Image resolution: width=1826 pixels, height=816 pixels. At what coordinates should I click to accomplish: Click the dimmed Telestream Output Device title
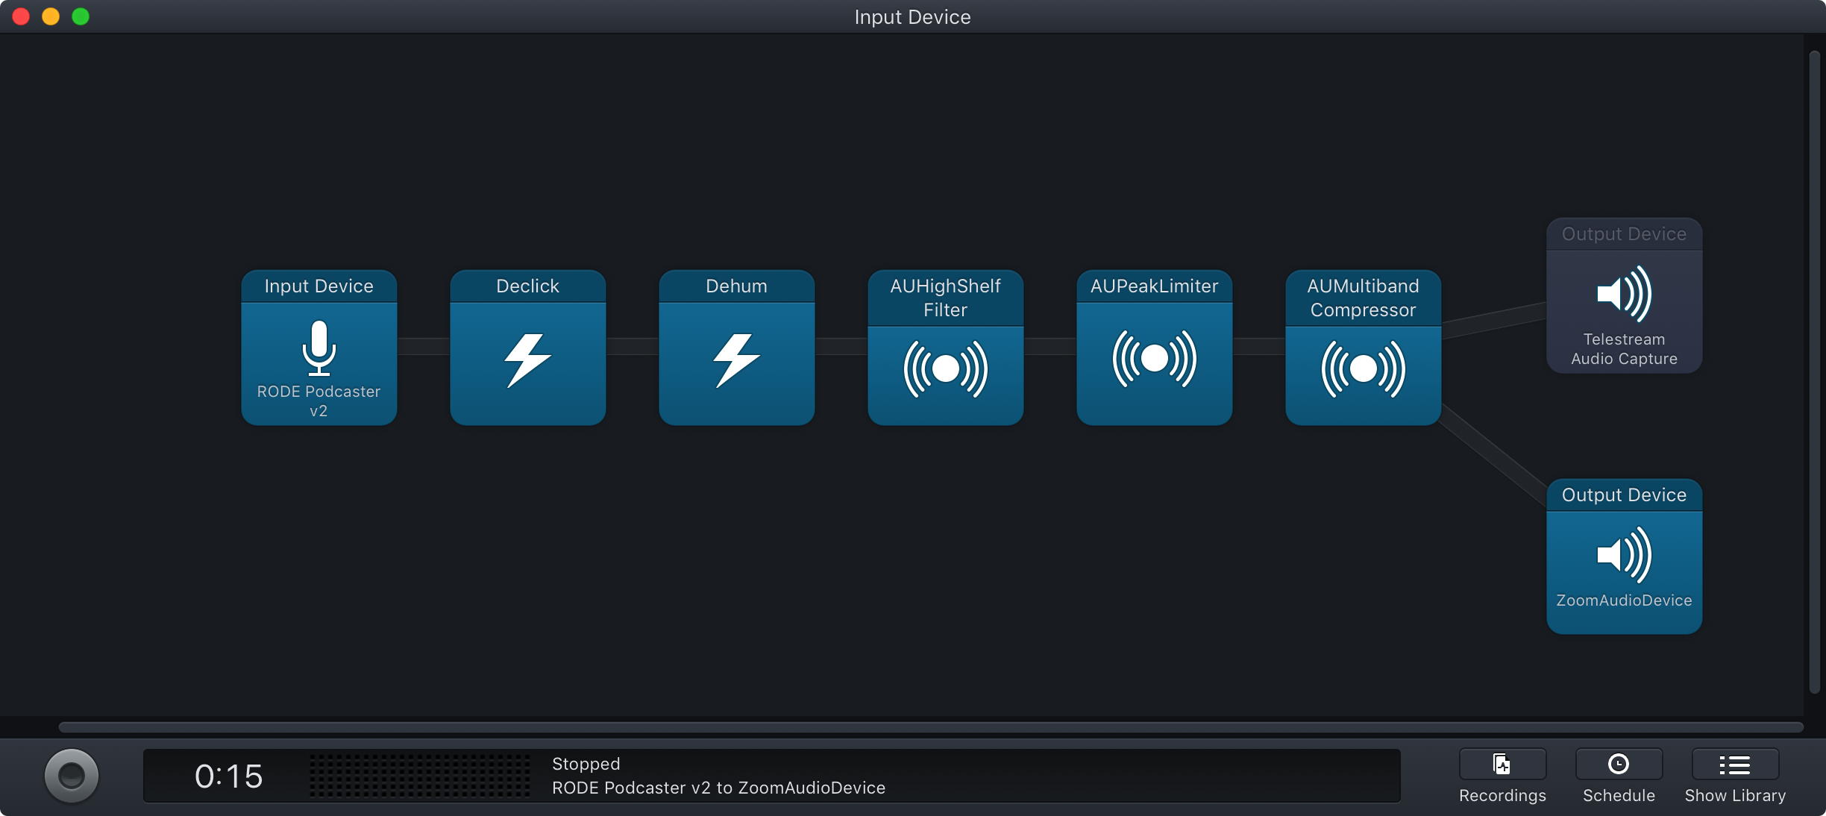coord(1624,234)
